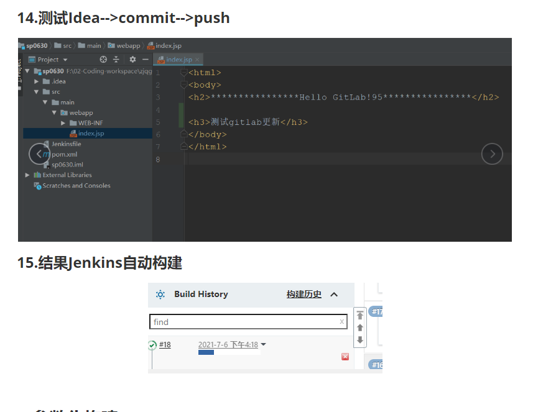533x412 pixels.
Task: Open the 构建历史 link
Action: pyautogui.click(x=304, y=295)
